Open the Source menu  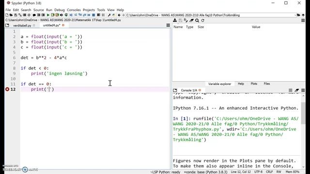click(x=39, y=10)
